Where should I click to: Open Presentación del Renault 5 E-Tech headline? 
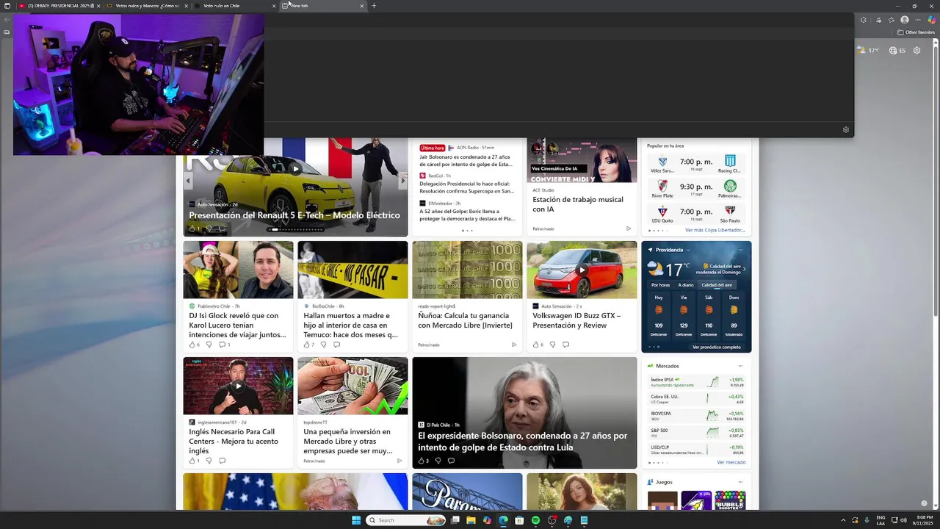(x=294, y=215)
